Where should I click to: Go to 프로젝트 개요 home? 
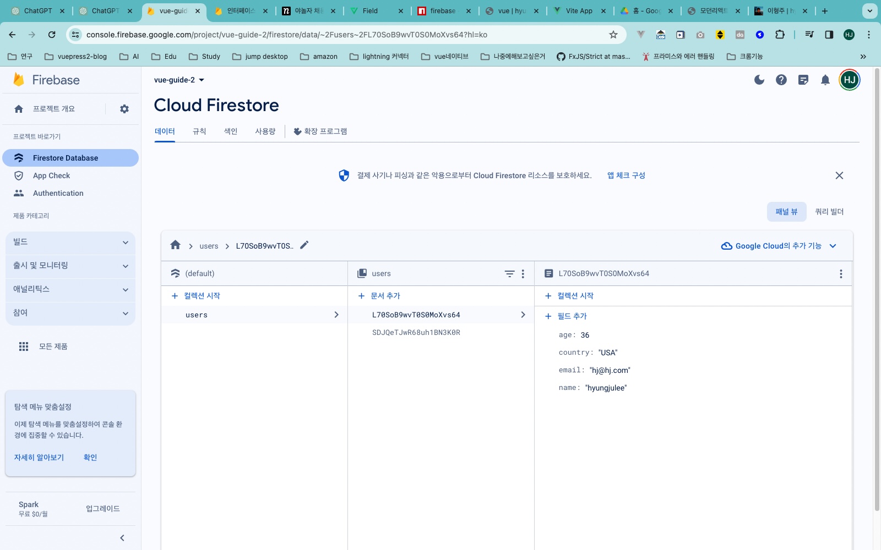click(53, 109)
